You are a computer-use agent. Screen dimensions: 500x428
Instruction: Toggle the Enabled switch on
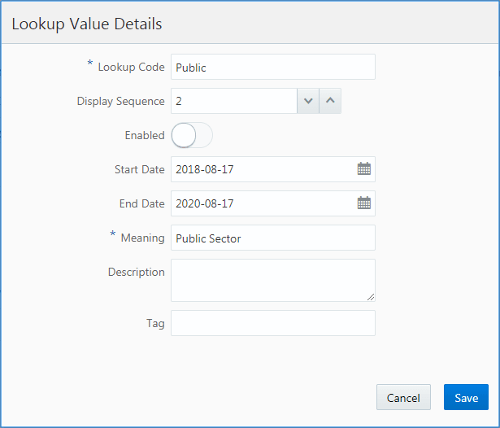click(192, 135)
